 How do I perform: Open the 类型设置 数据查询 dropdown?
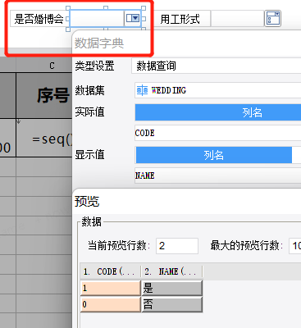[x=217, y=66]
